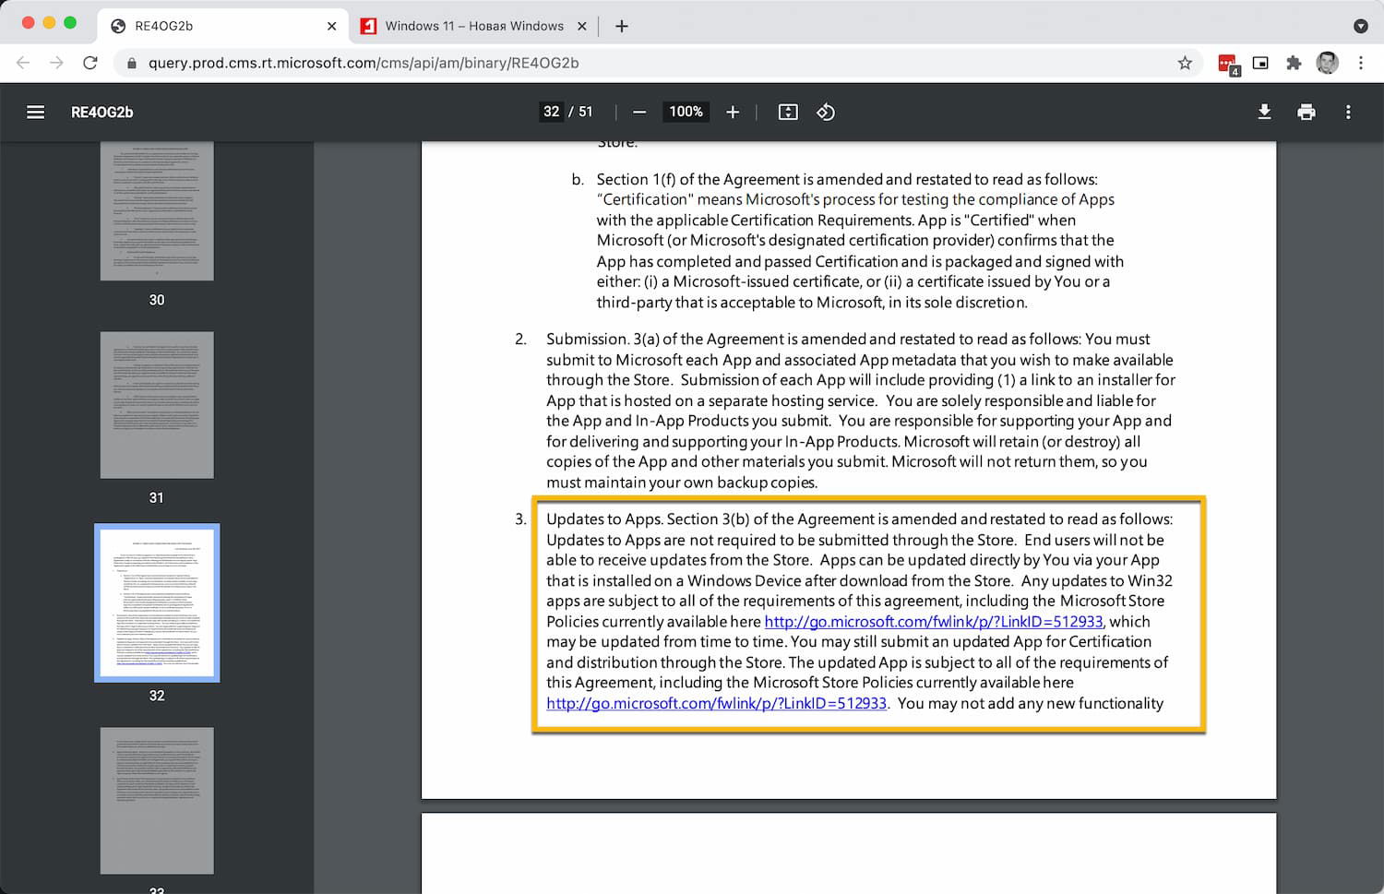Select the page 32 thumbnail
The height and width of the screenshot is (894, 1384).
[x=157, y=602]
